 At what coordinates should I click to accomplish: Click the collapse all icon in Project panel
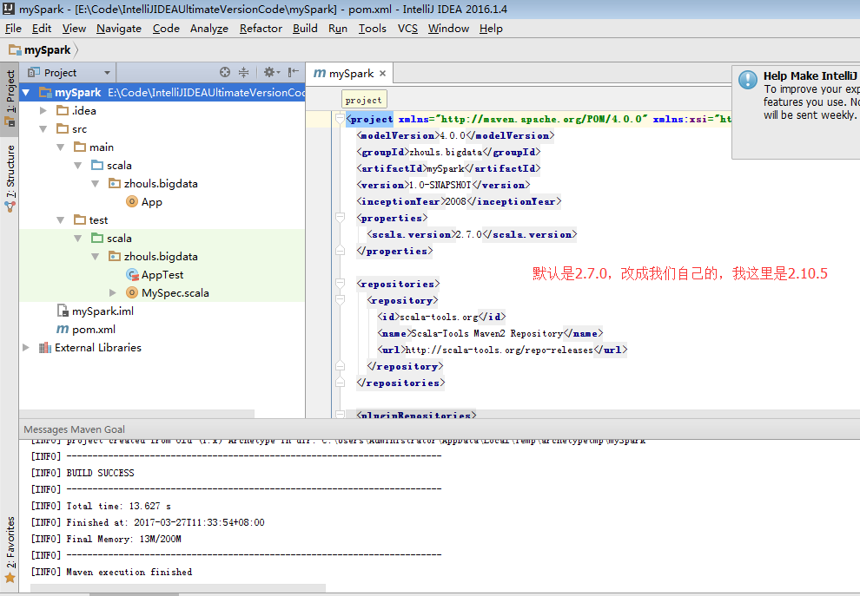click(x=243, y=72)
